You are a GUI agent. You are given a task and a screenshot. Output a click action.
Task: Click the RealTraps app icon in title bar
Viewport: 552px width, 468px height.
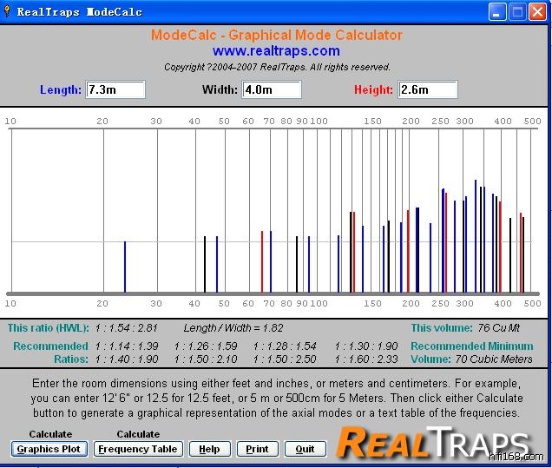coord(8,12)
